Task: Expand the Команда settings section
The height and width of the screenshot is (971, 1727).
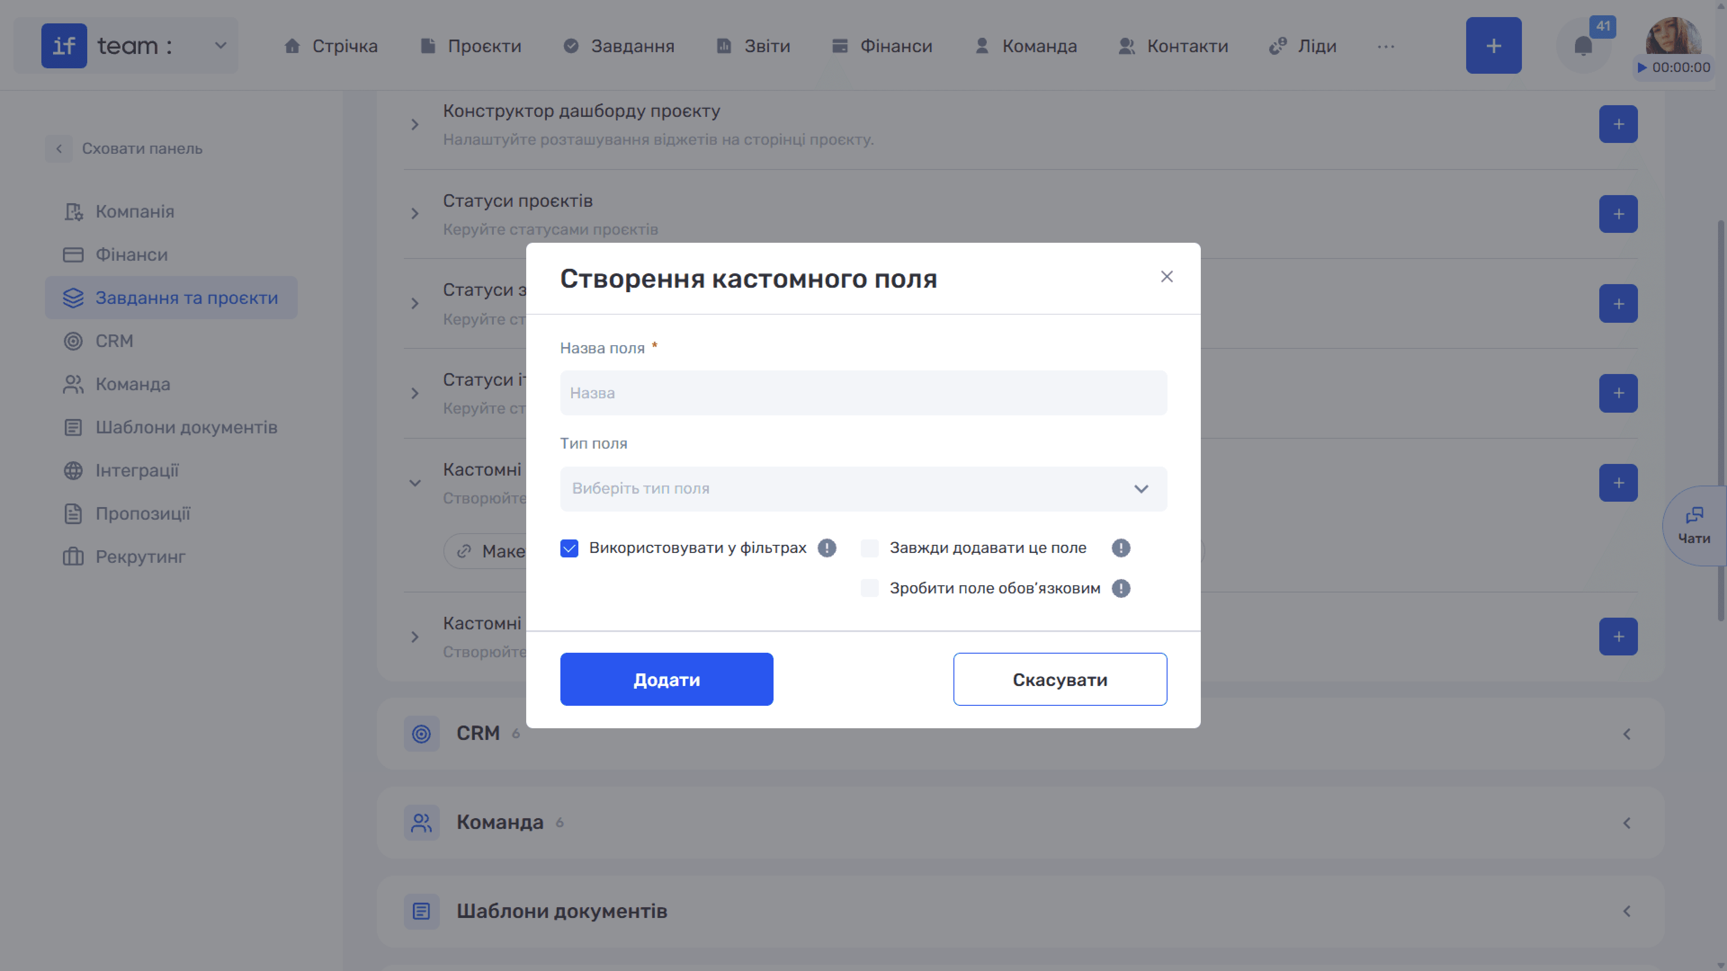Action: pyautogui.click(x=1626, y=823)
